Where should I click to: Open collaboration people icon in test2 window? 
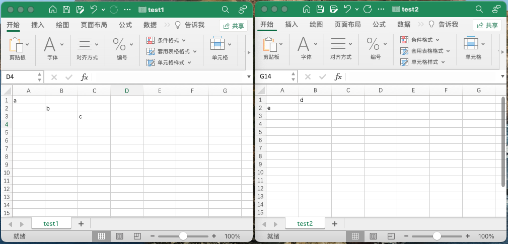coord(496,10)
